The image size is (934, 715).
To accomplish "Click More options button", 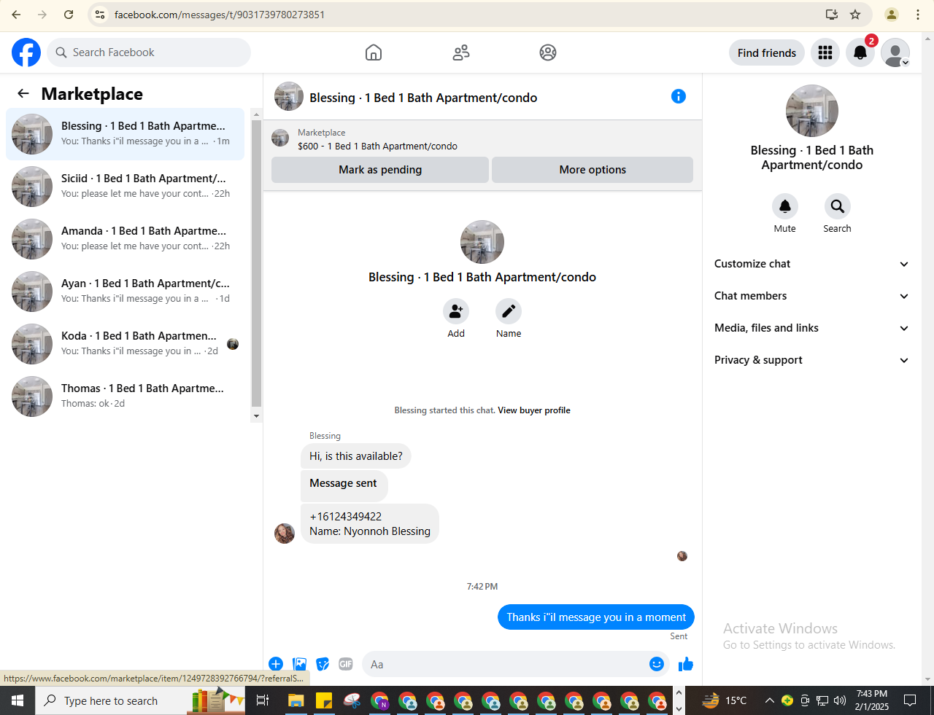I will 593,170.
